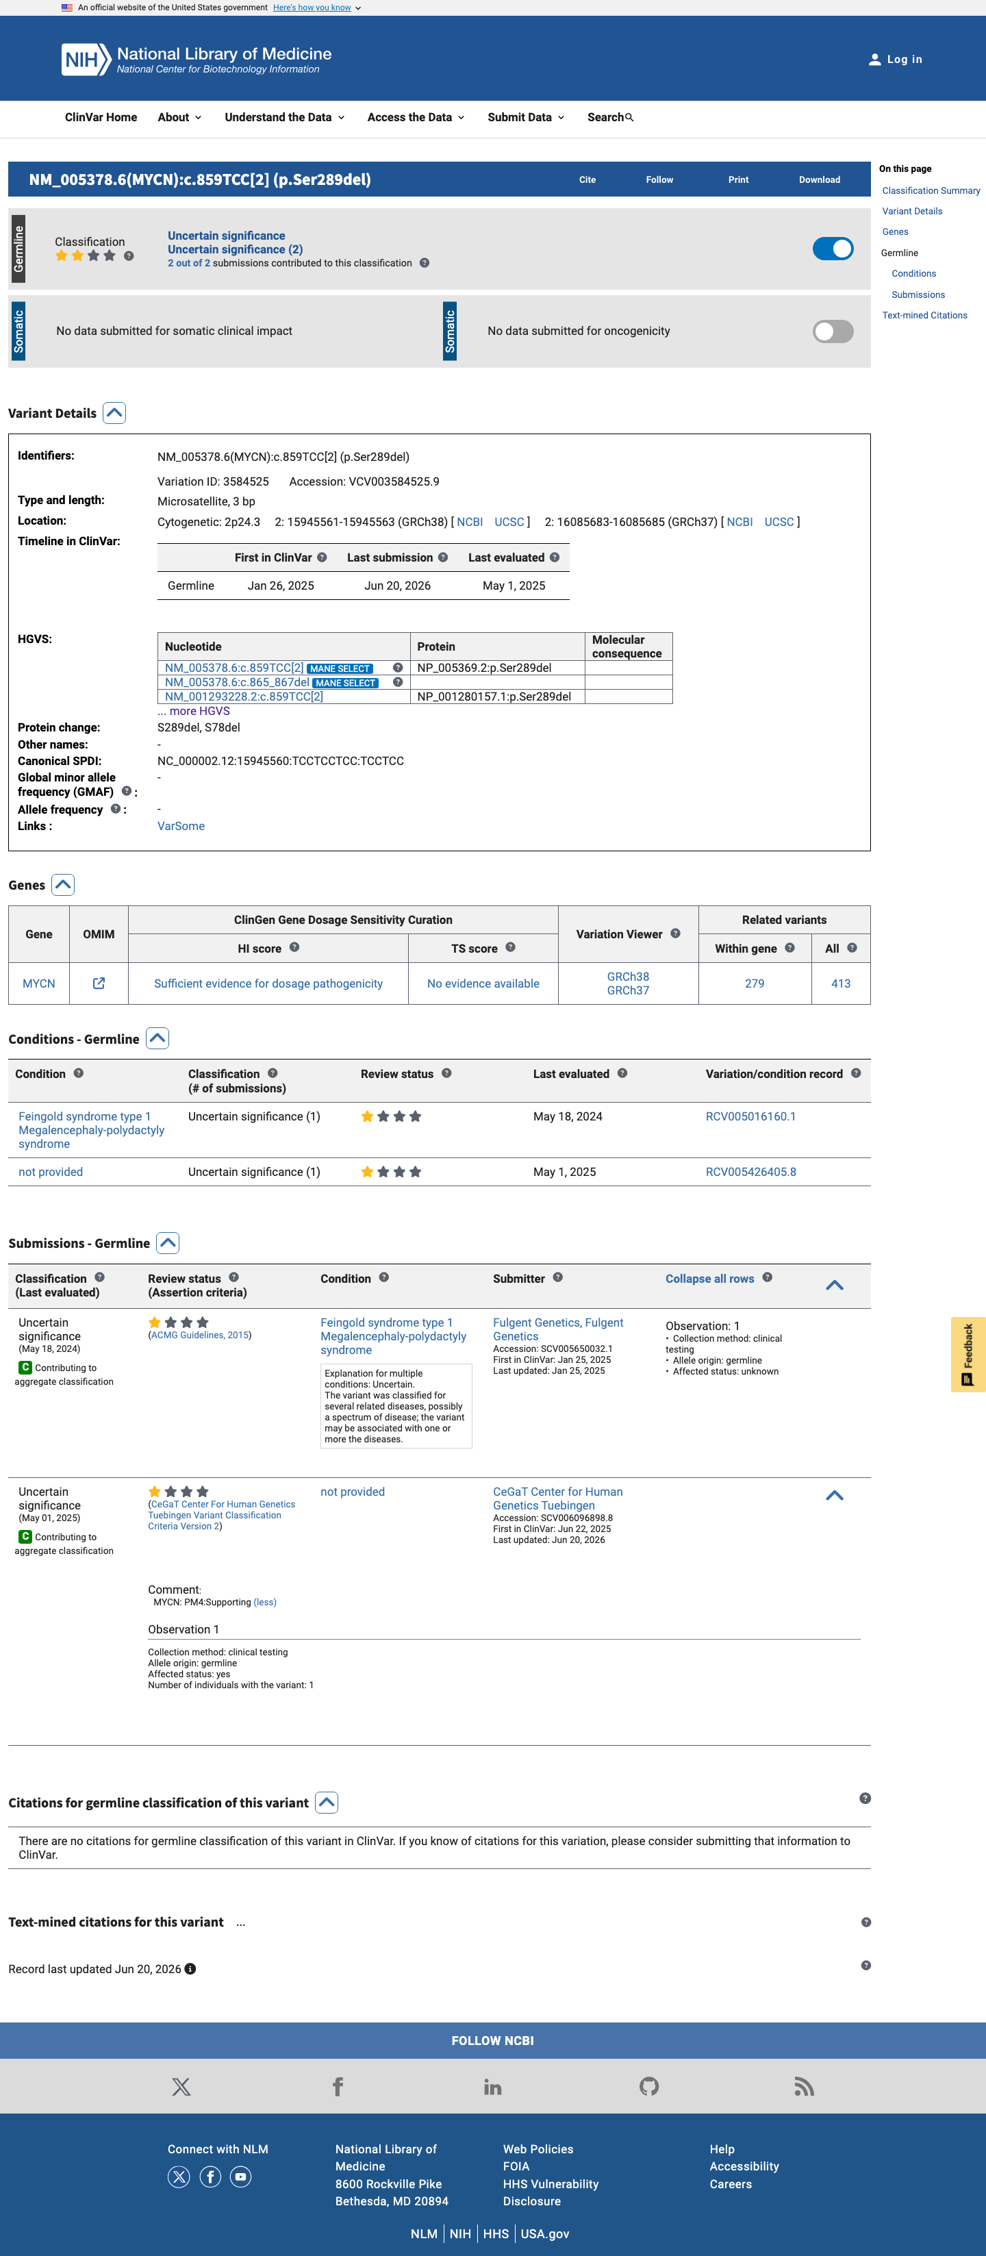Click Collapse all rows

coord(709,1279)
